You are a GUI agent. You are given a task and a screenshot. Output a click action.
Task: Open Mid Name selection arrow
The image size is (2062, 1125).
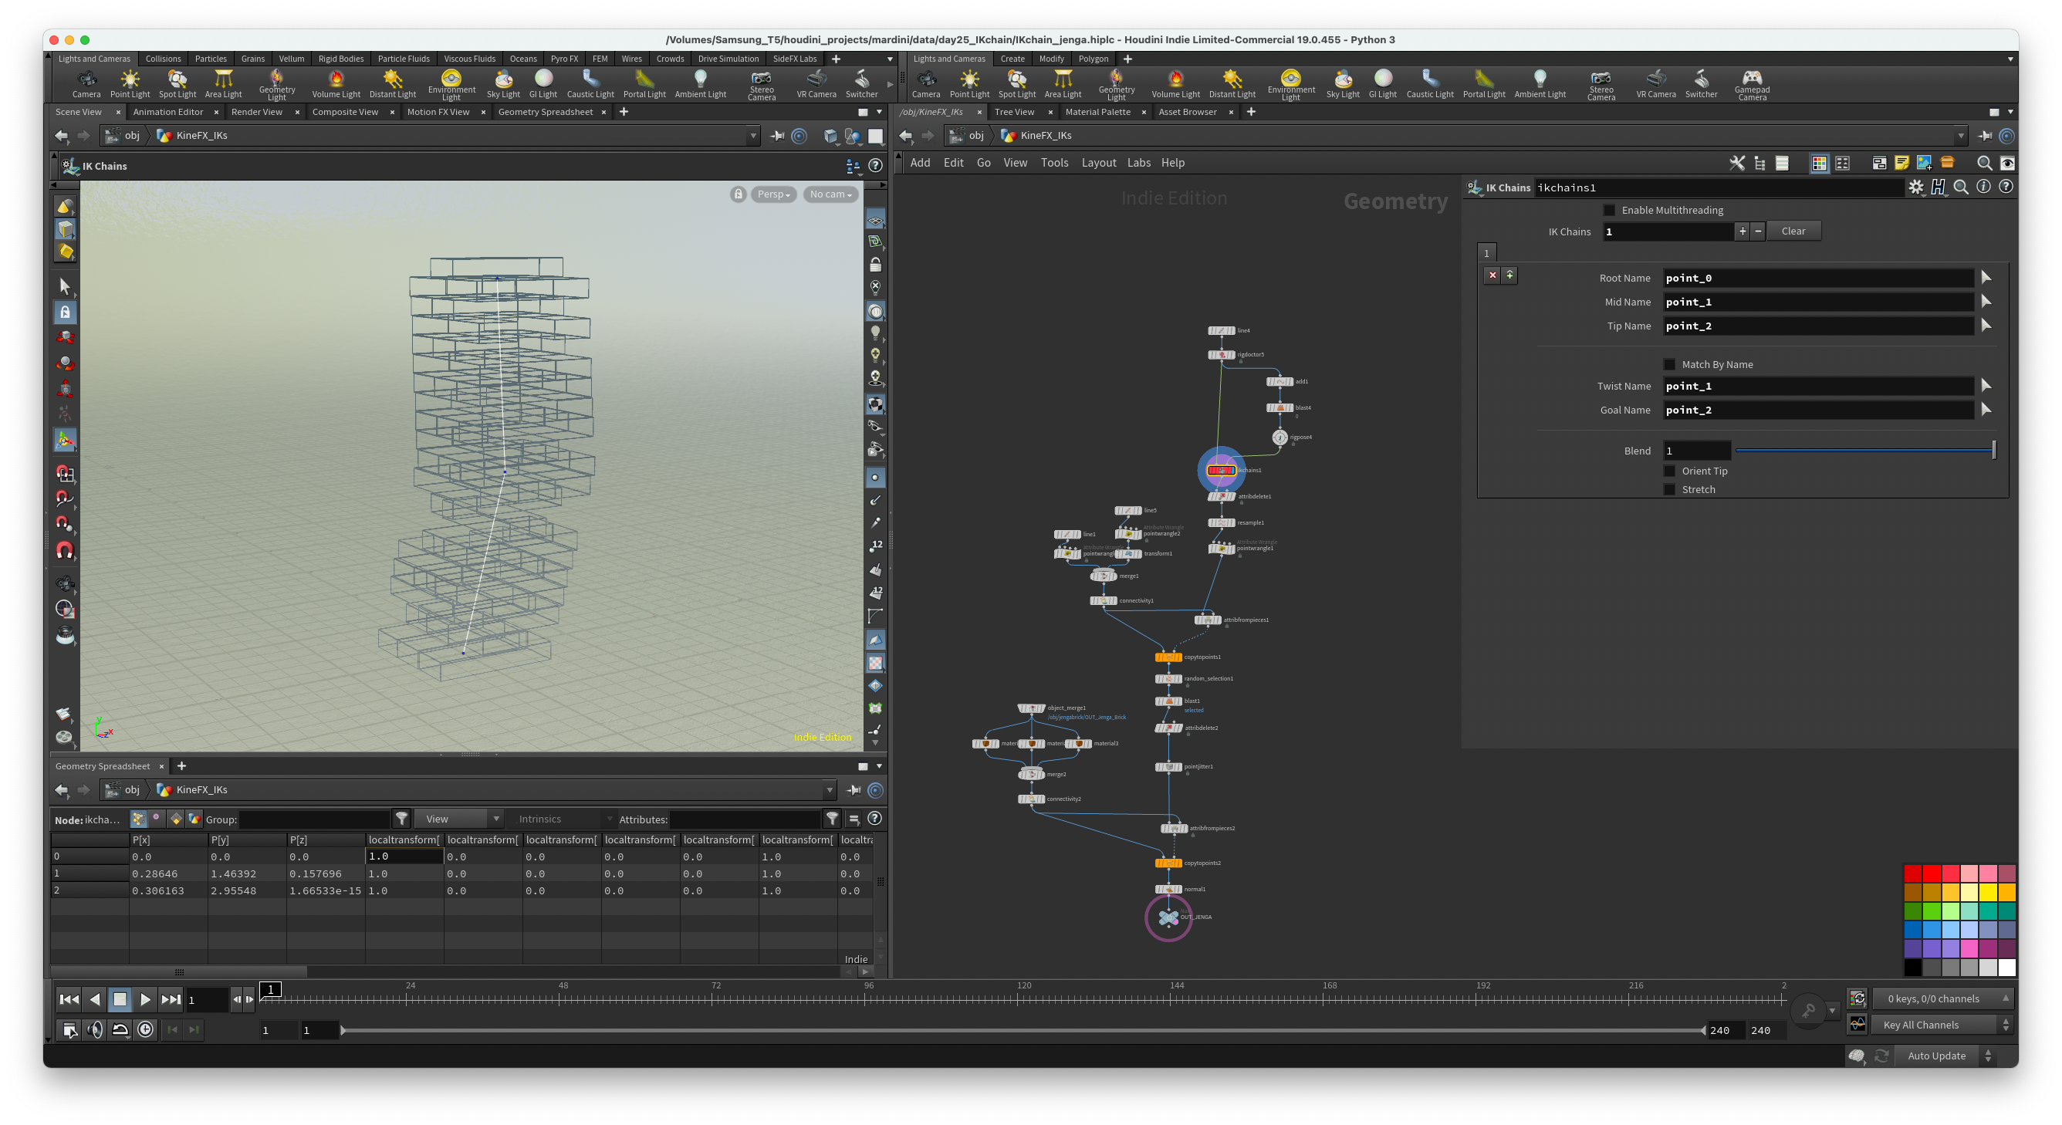pyautogui.click(x=1986, y=302)
